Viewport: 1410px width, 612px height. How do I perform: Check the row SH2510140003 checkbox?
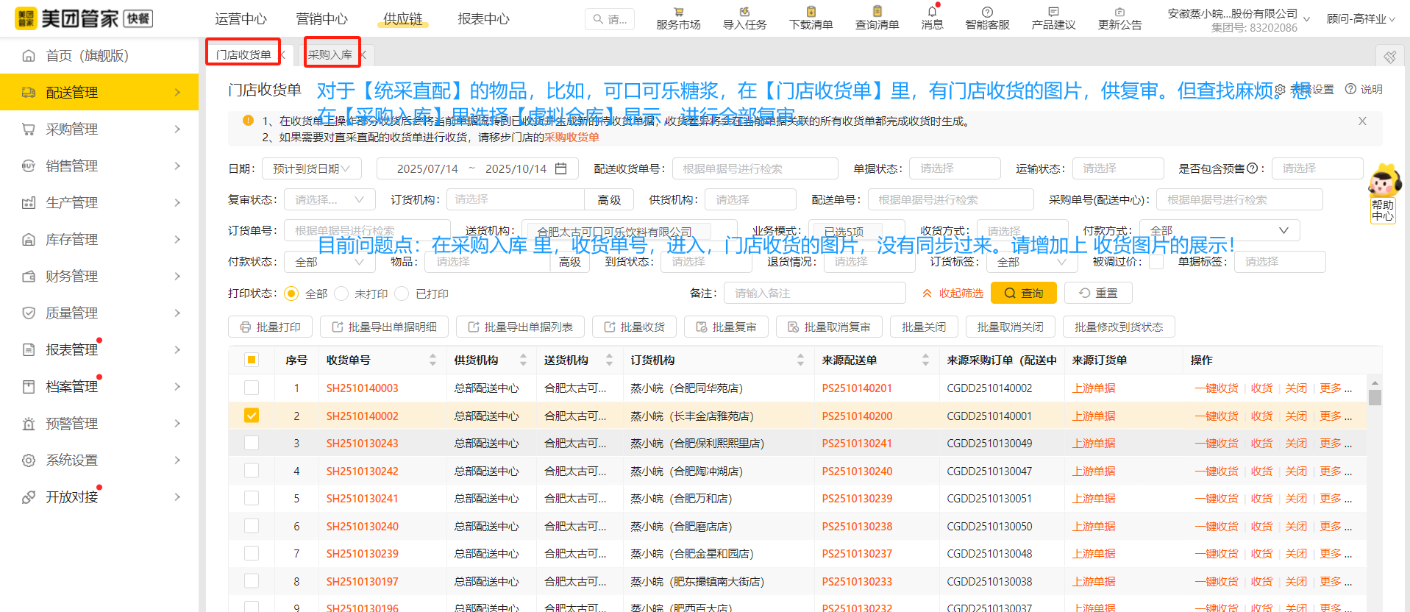pyautogui.click(x=252, y=388)
